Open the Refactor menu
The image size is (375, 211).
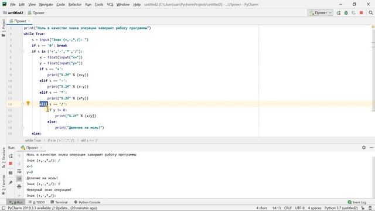(x=75, y=4)
